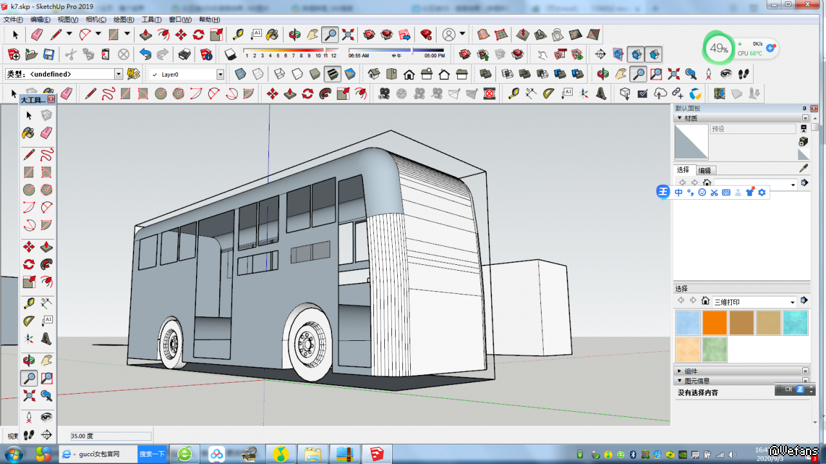Screen dimensions: 826x464
Task: Pick the Orbit tool in the large toolset
Action: point(29,360)
